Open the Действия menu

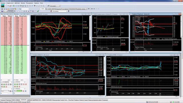[x=17, y=3]
